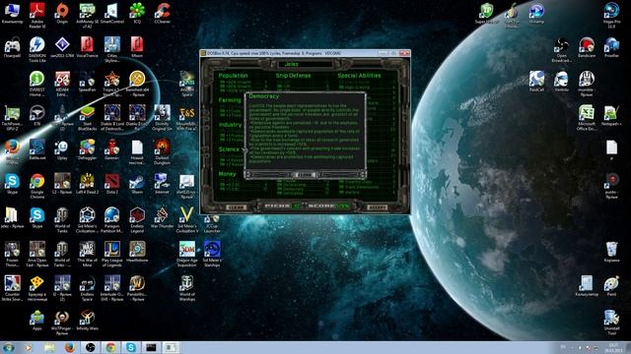Click the Accept button in the race screen
This screenshot has height=354, width=631.
[378, 207]
